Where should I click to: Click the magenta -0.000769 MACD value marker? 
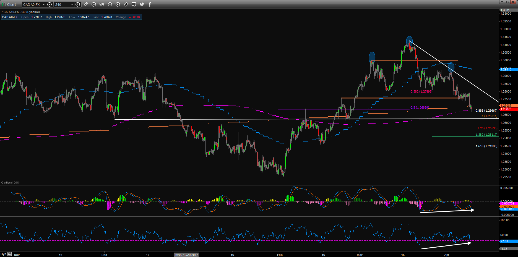(x=508, y=203)
